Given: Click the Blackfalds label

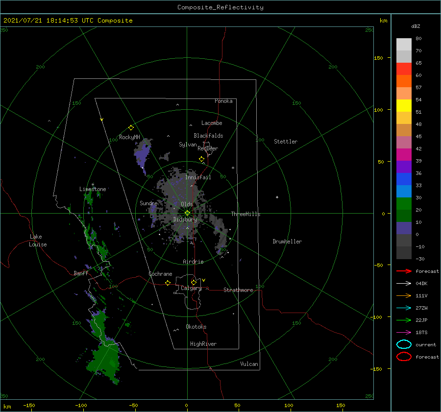Looking at the screenshot, I should click(x=208, y=136).
